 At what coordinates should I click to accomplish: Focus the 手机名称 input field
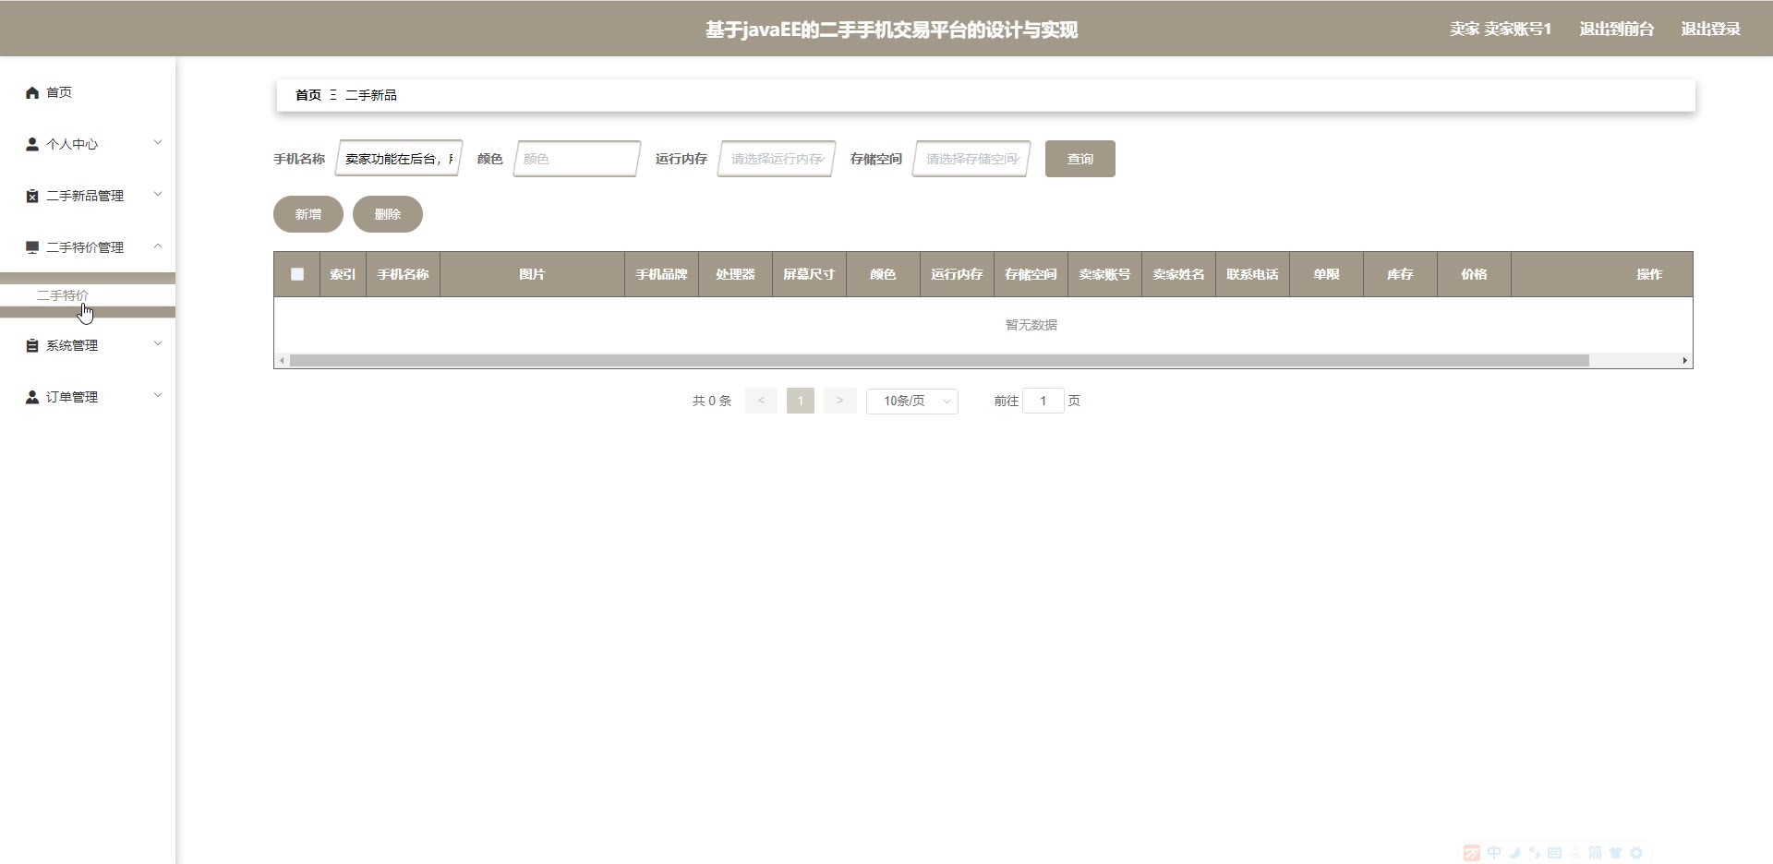click(x=399, y=159)
